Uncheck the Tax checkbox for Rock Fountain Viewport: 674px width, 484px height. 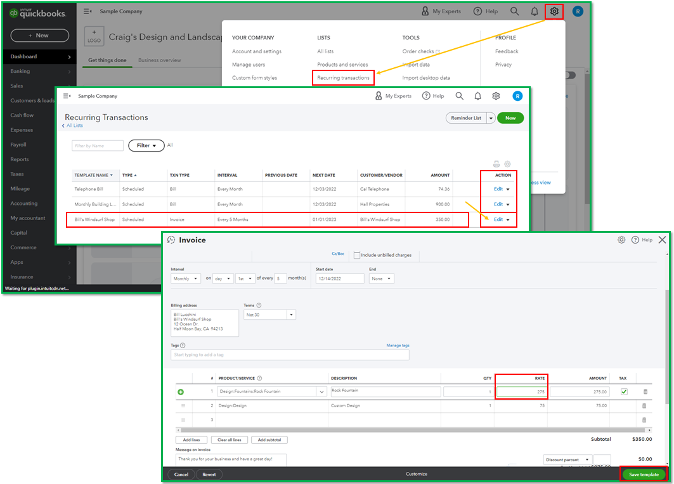[624, 391]
